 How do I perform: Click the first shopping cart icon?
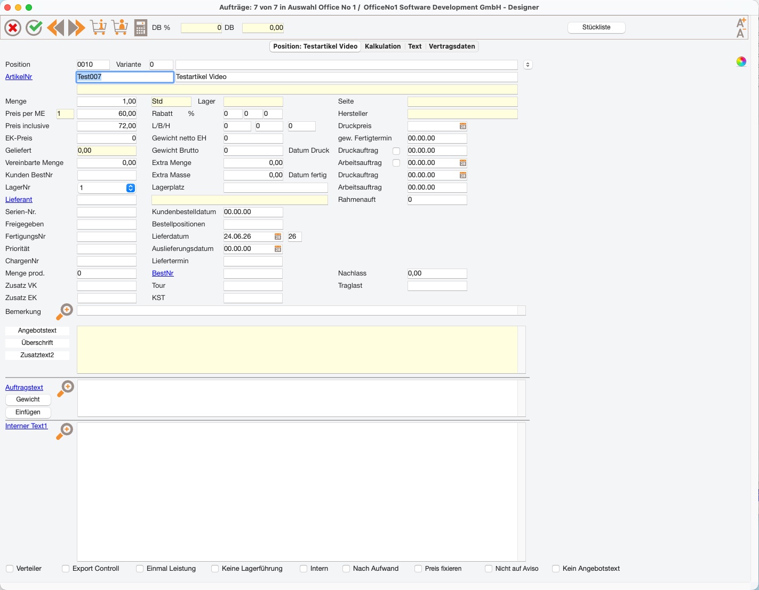click(x=98, y=27)
